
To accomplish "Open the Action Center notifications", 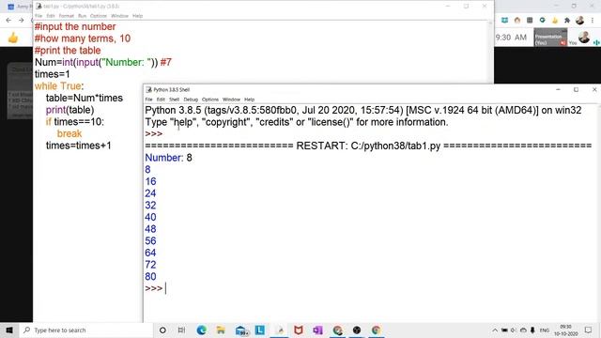I will [x=589, y=330].
